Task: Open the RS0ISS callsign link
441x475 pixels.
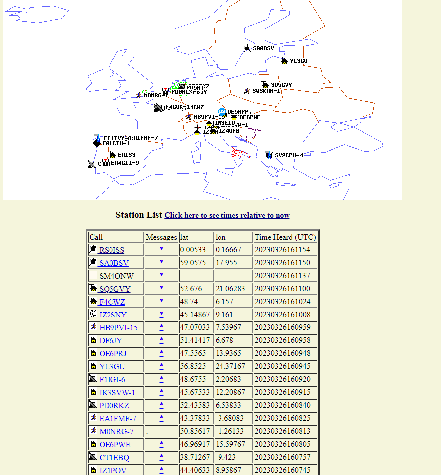Action: pos(111,250)
